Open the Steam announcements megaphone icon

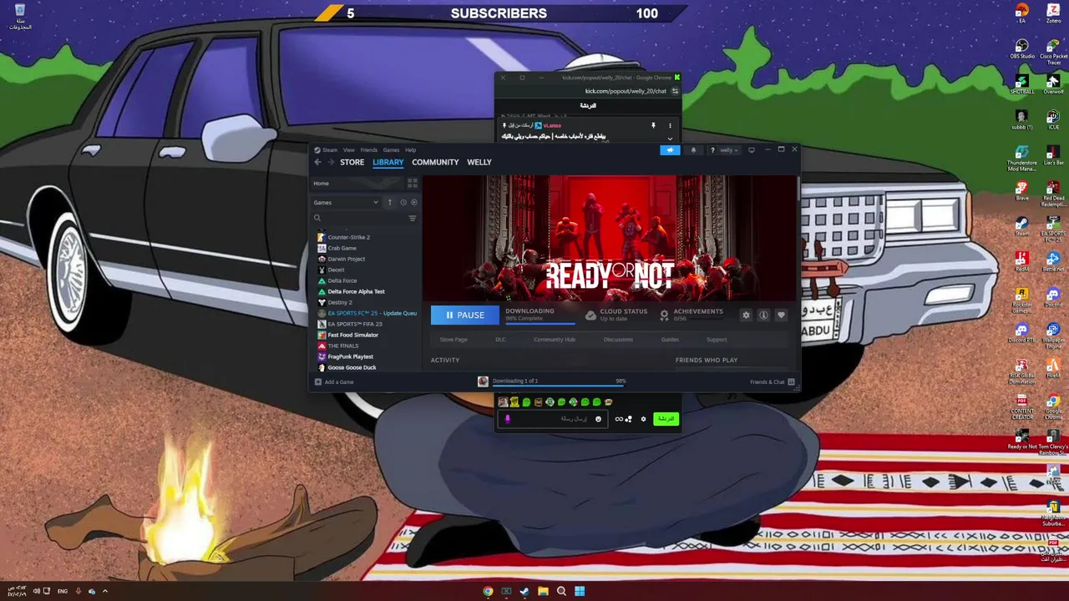[670, 150]
